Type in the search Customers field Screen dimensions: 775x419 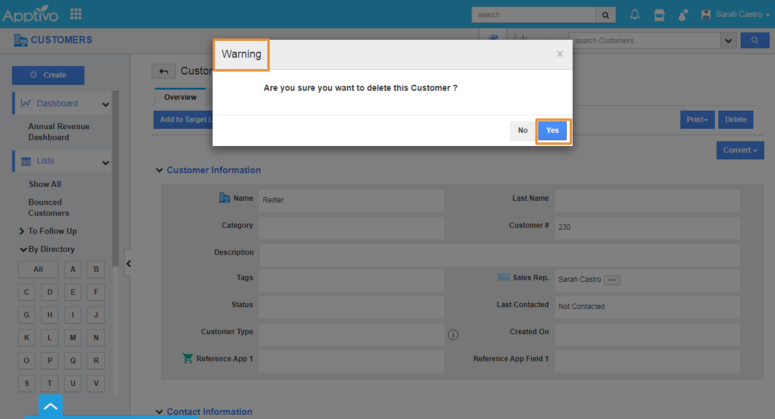644,41
